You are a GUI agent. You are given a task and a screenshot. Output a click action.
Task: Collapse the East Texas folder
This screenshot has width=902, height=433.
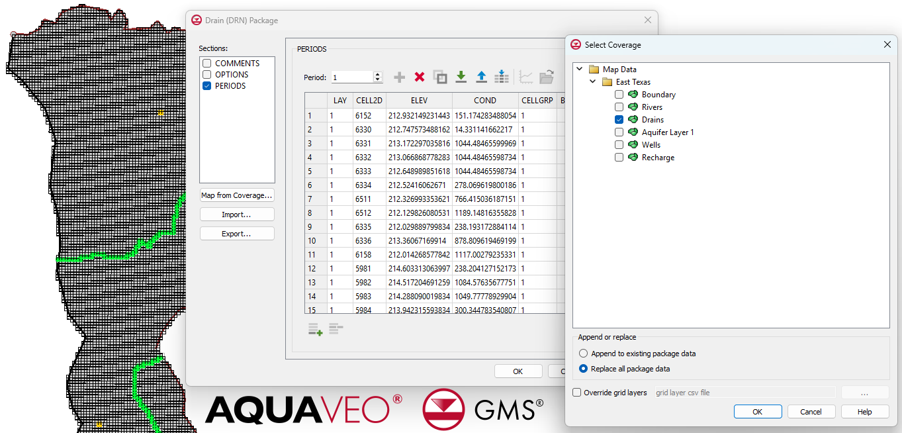pyautogui.click(x=593, y=82)
